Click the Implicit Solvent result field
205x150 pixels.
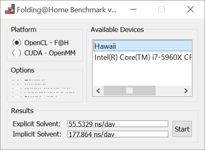point(118,134)
